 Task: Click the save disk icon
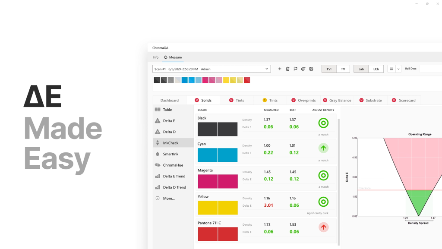(x=311, y=69)
